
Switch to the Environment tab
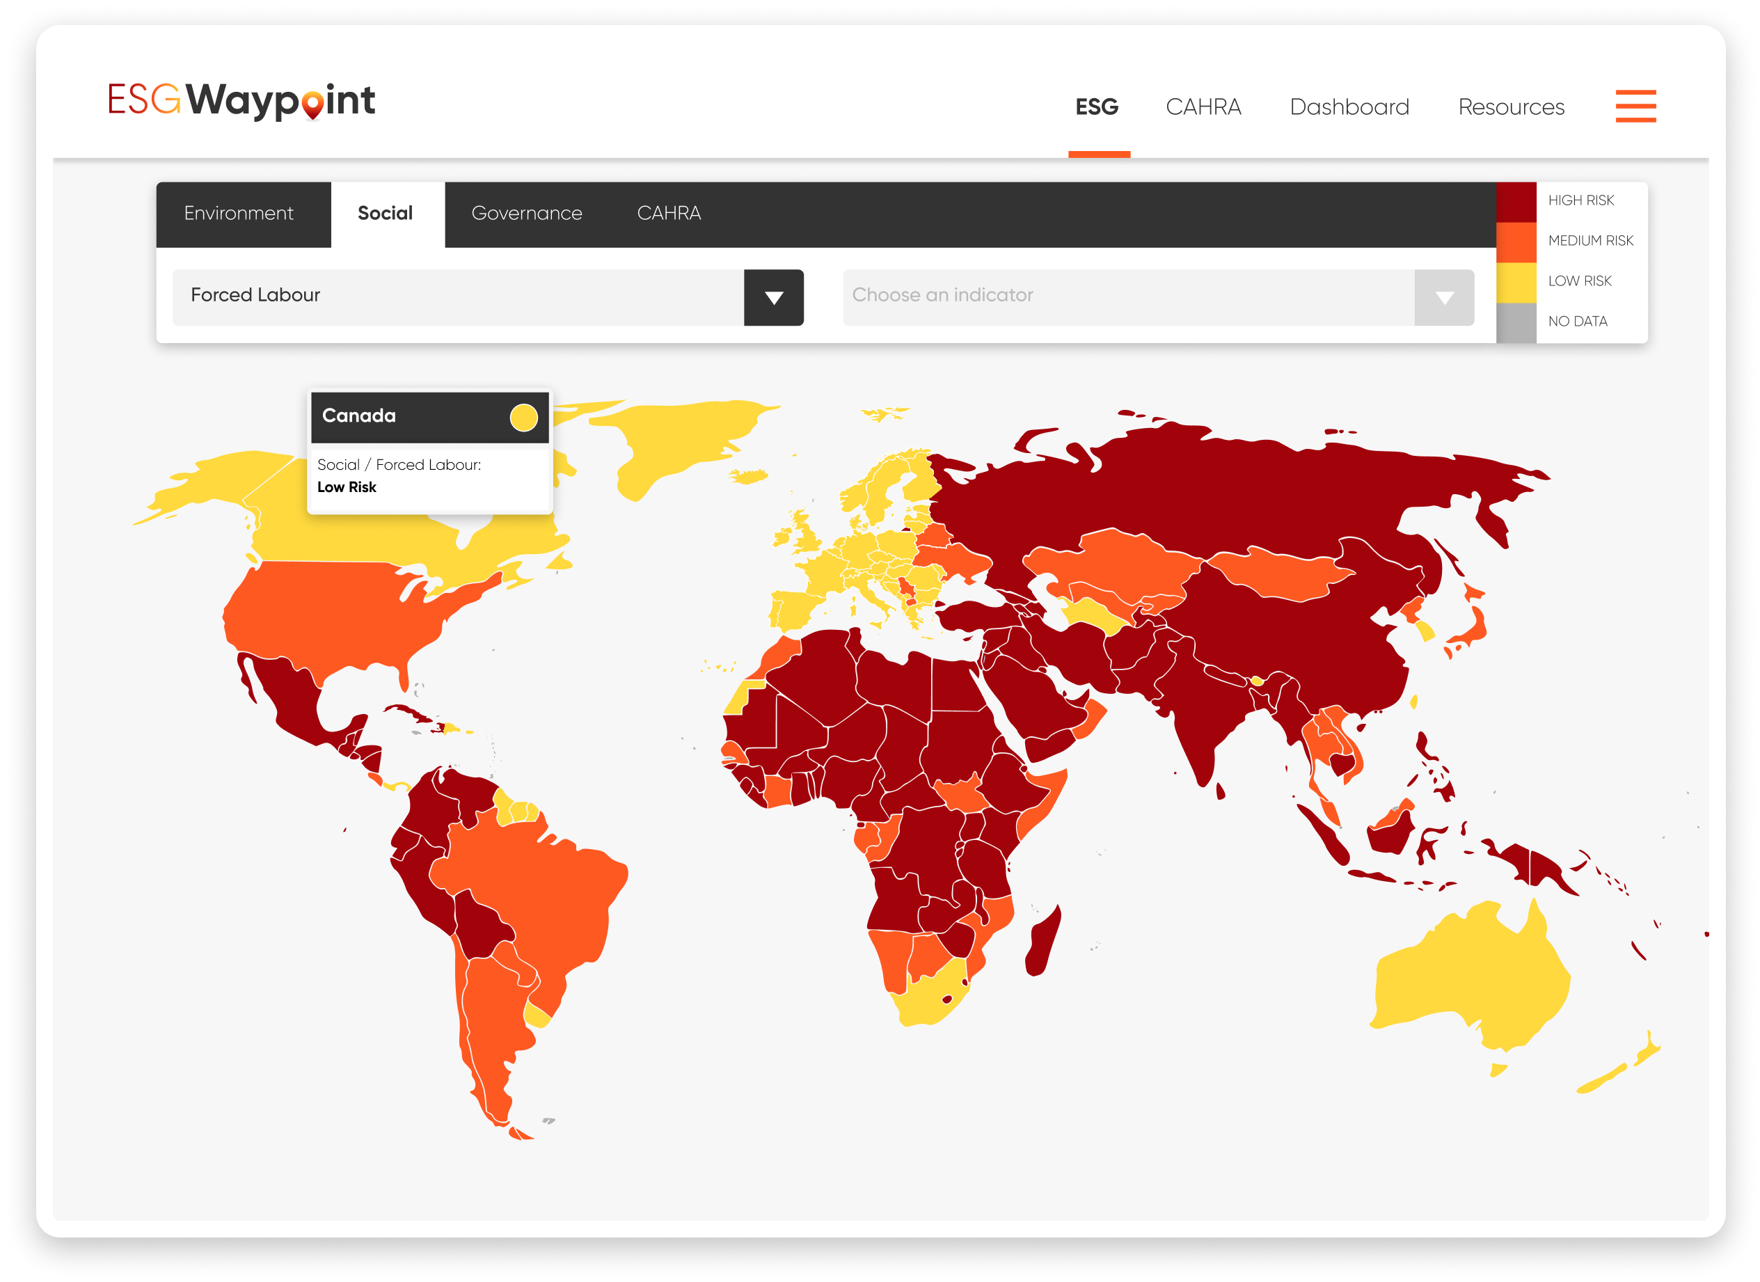[x=239, y=214]
